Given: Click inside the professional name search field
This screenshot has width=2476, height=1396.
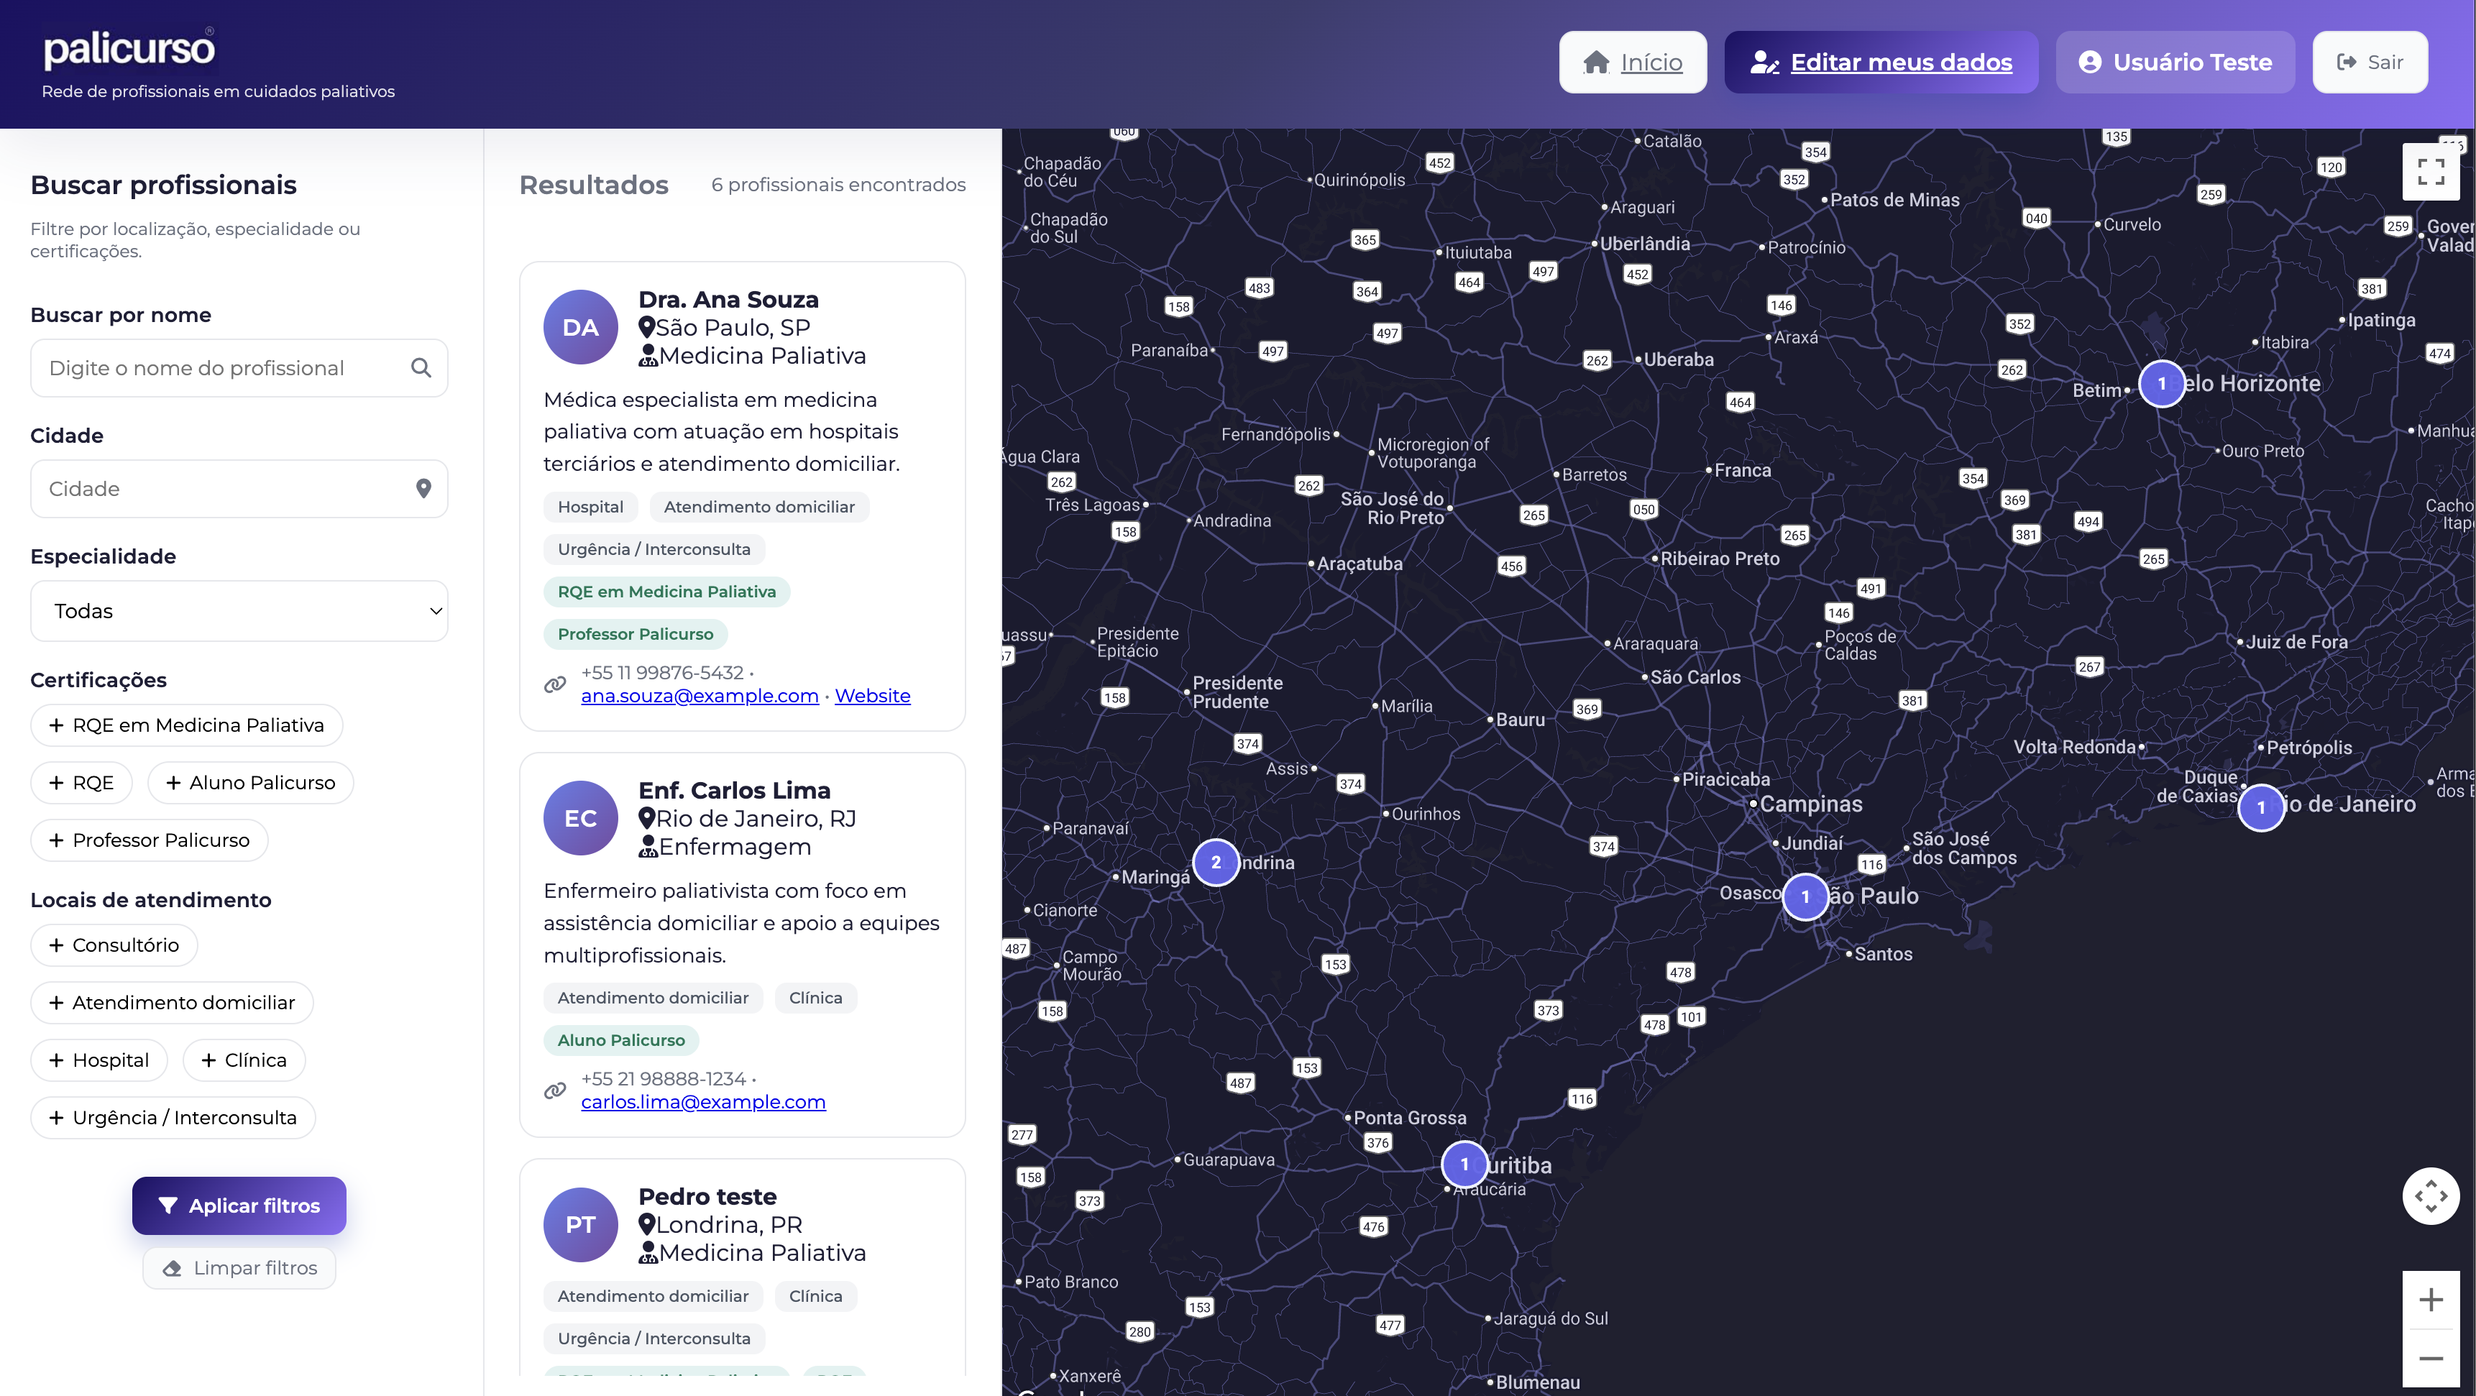Looking at the screenshot, I should tap(221, 368).
